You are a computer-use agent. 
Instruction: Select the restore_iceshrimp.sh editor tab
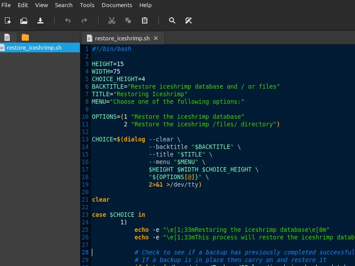(122, 38)
